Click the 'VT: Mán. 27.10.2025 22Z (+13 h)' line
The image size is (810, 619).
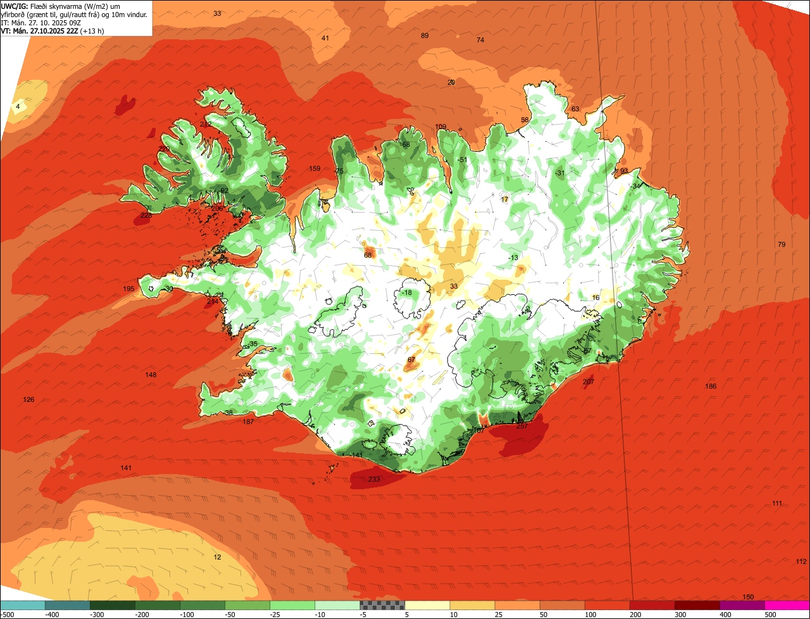[53, 30]
